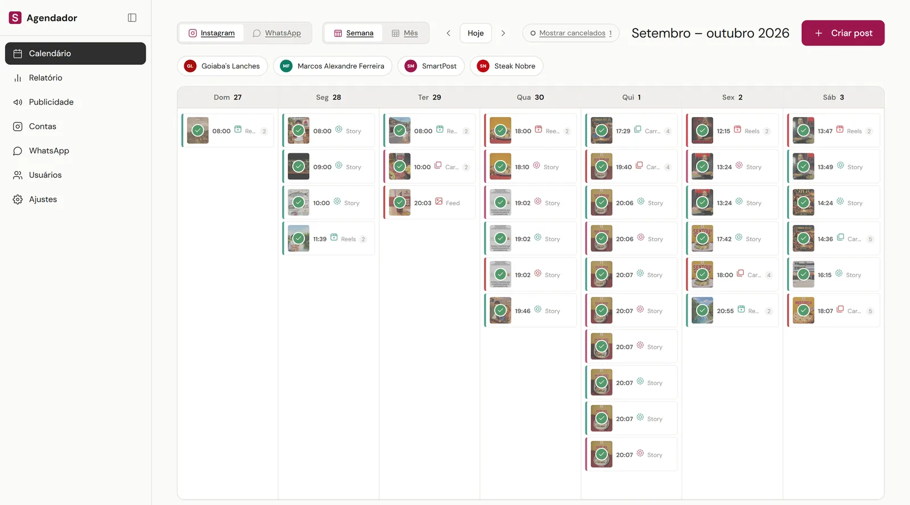Click the Hoje button
This screenshot has height=505, width=910.
click(475, 33)
